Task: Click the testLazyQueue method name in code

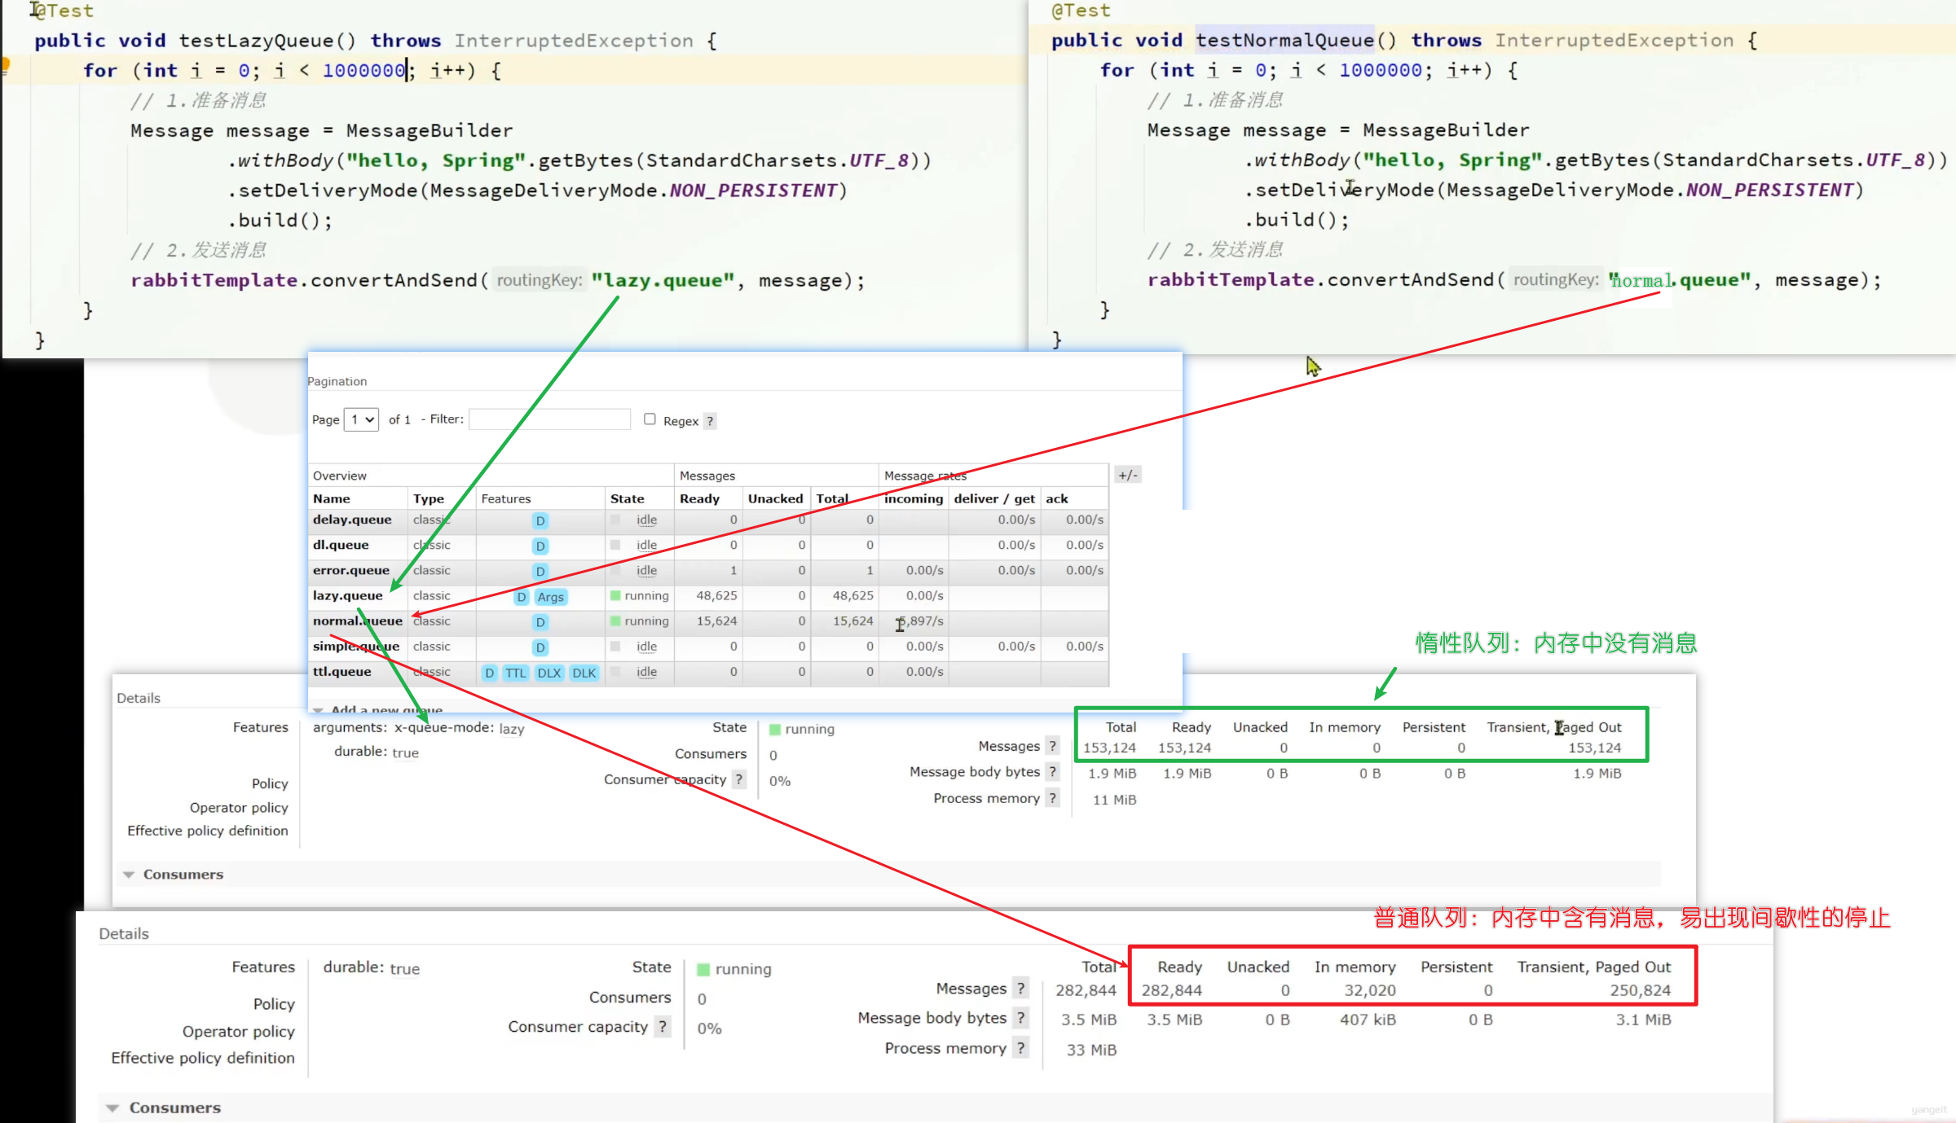Action: pyautogui.click(x=256, y=41)
